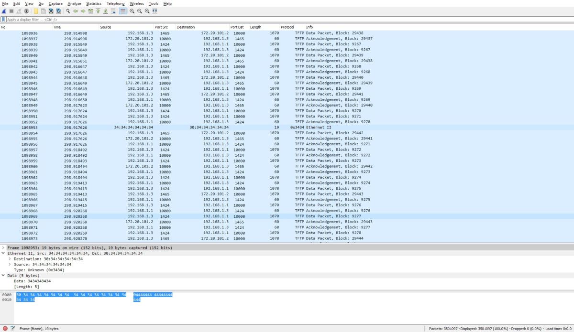Select 'Type: Unknown (0x3434)' detail line
The width and height of the screenshot is (574, 332).
click(39, 270)
